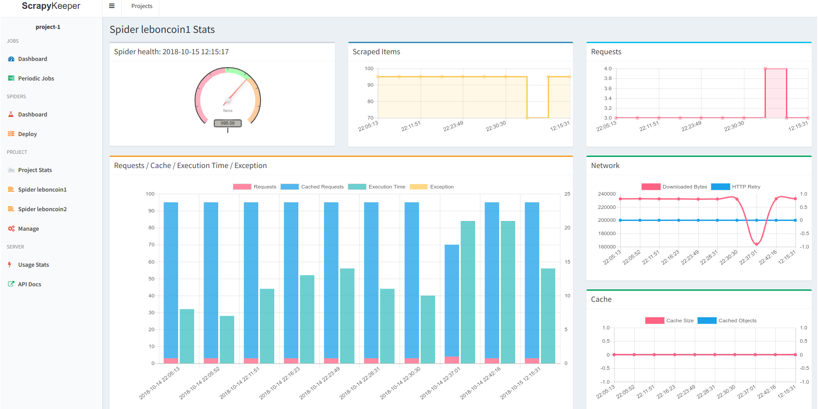Click the ScrapyKeeper logo

click(51, 6)
